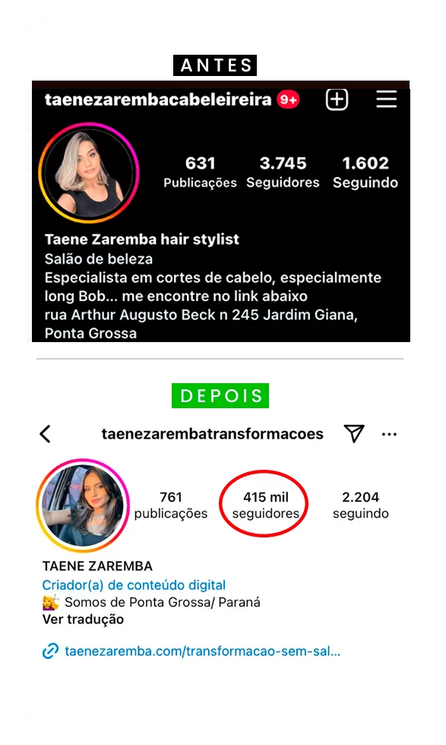This screenshot has width=446, height=745.
Task: Open the 1.602 Seguindo list
Action: pyautogui.click(x=365, y=173)
